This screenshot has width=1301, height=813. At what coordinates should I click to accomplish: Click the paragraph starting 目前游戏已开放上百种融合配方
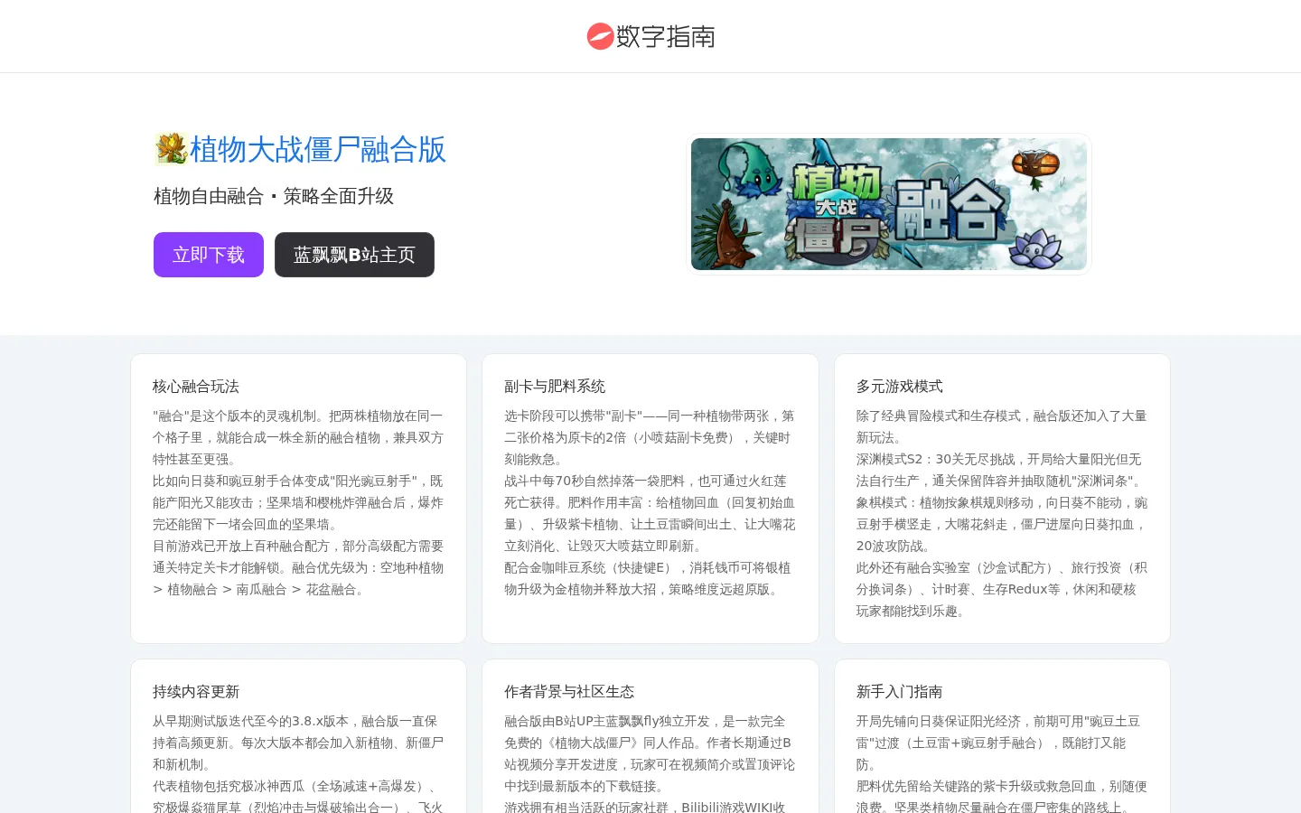(x=298, y=567)
